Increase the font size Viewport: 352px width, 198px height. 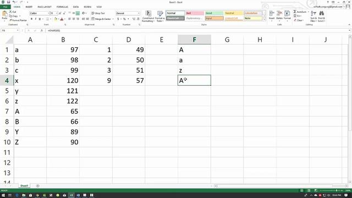pos(60,13)
